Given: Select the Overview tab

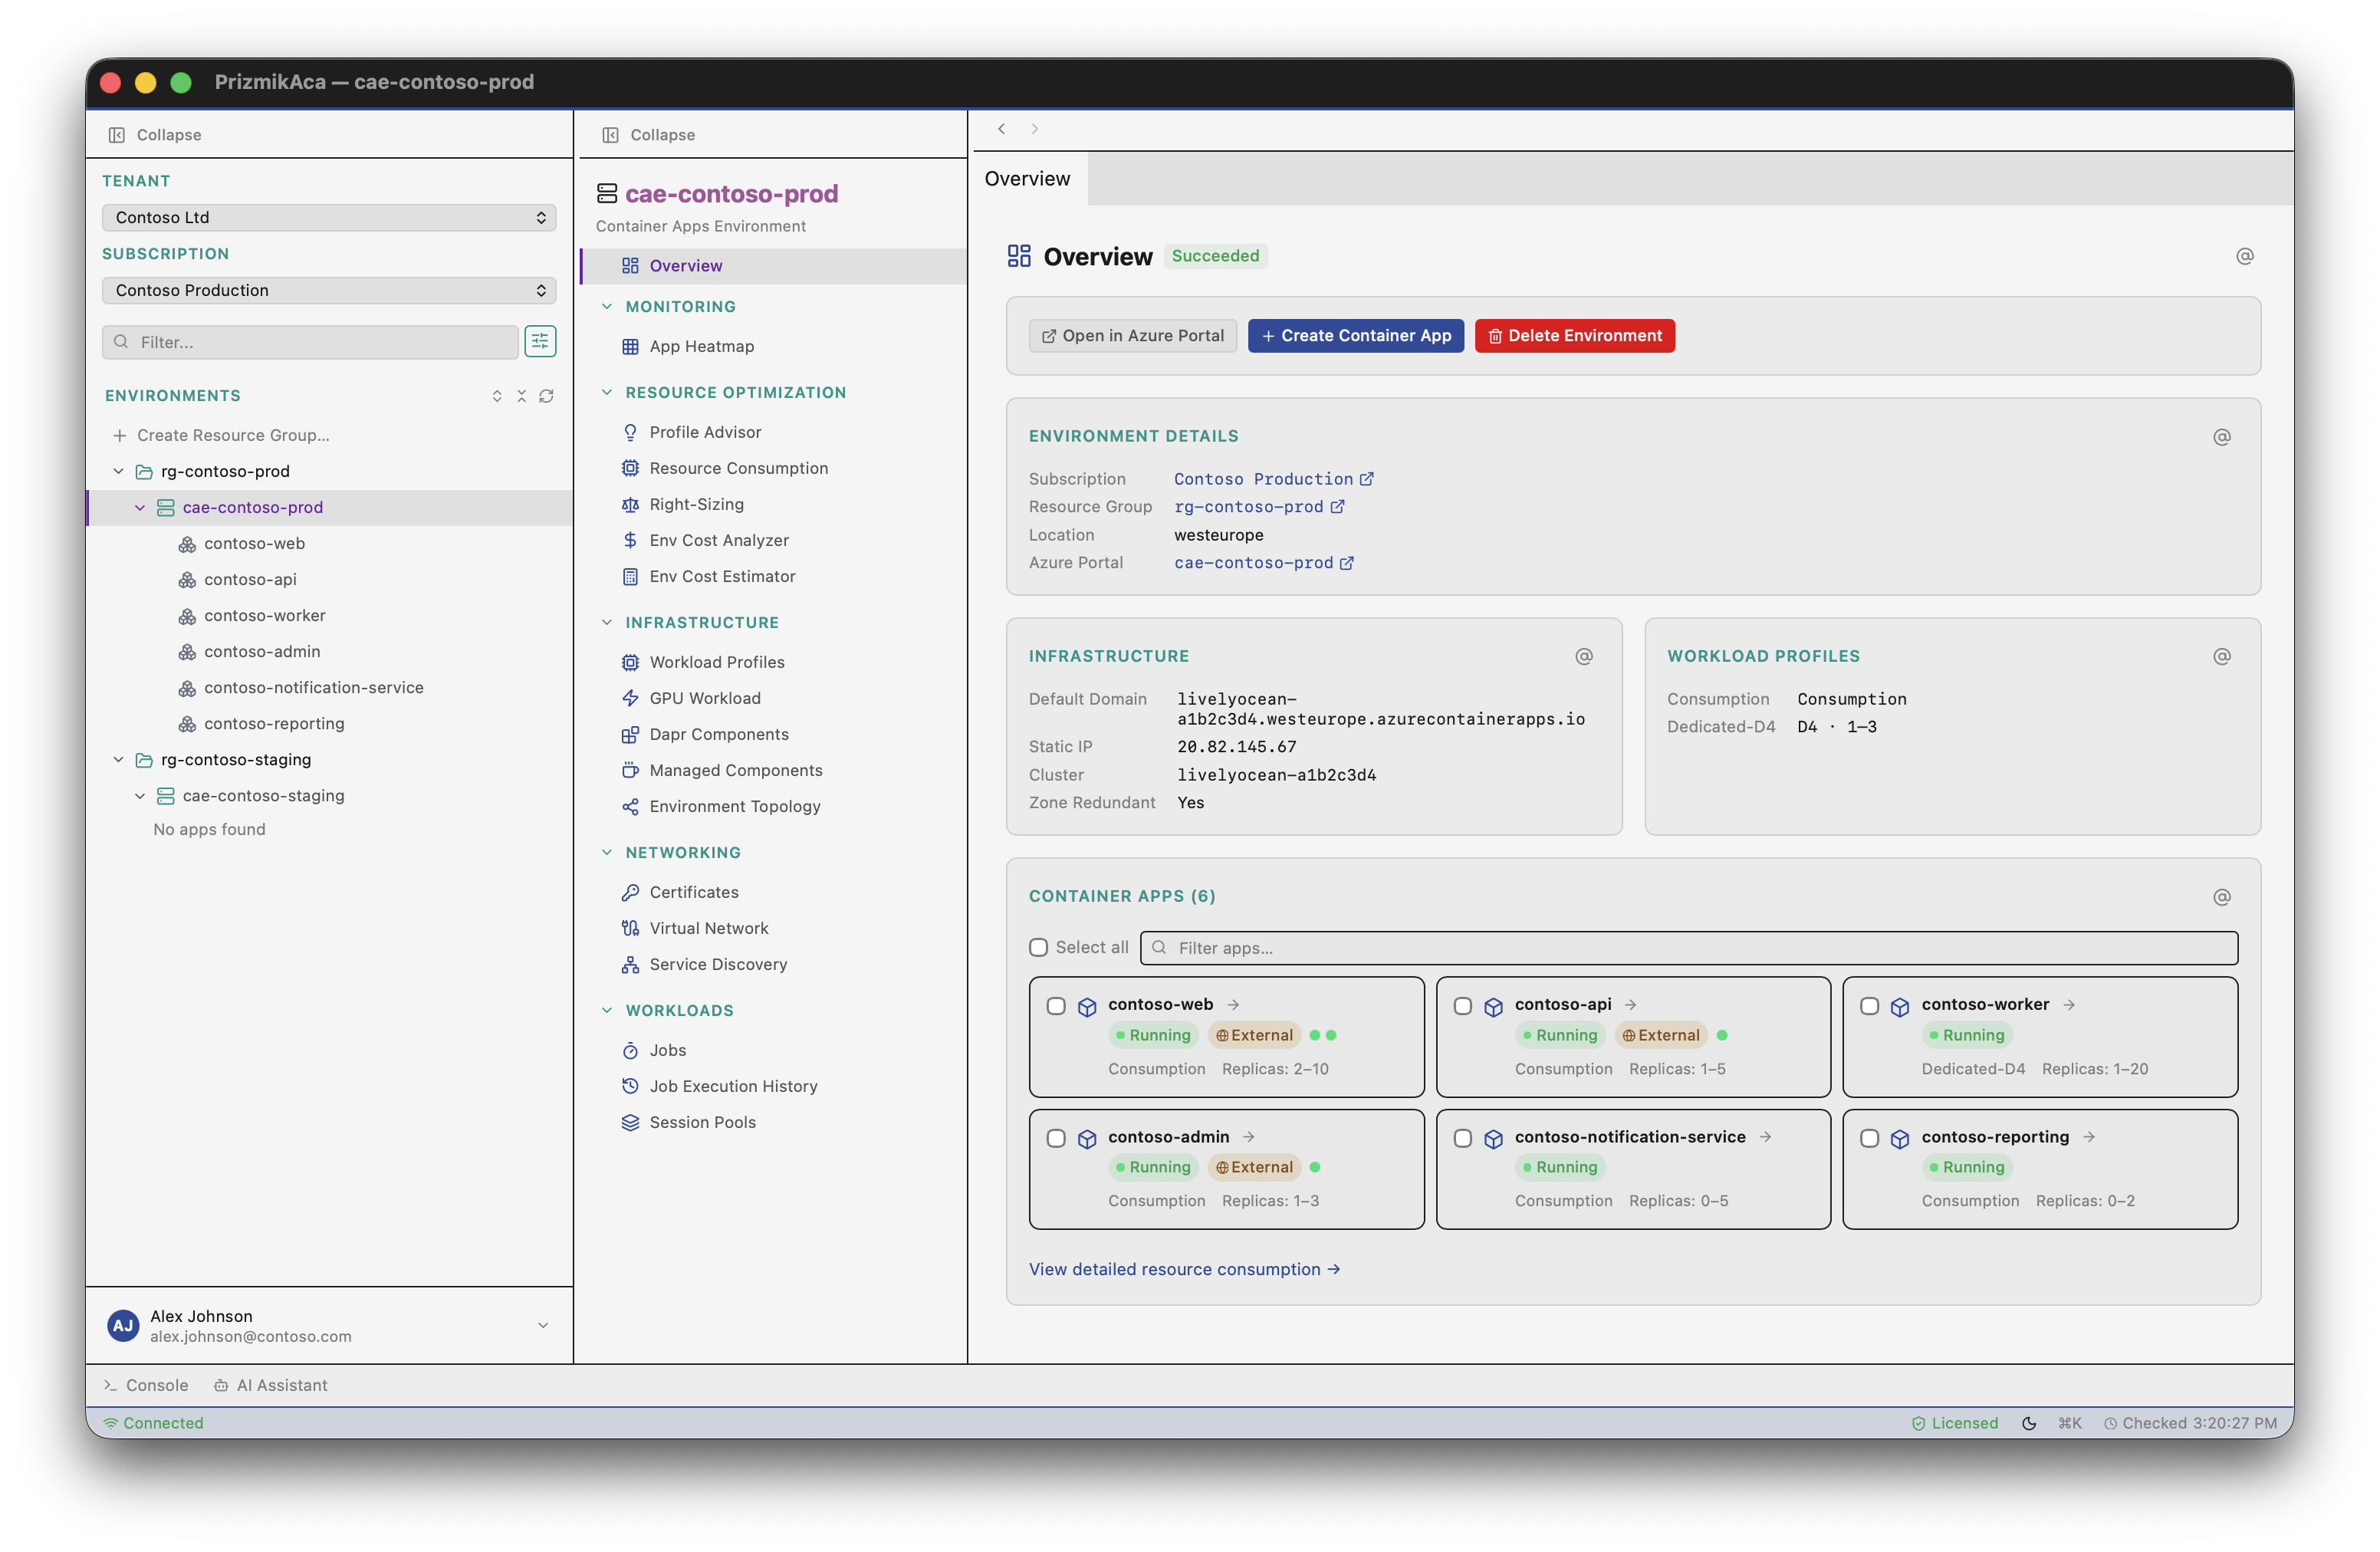Looking at the screenshot, I should (1027, 179).
